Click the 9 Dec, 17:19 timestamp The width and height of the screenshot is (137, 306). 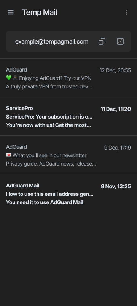[117, 148]
